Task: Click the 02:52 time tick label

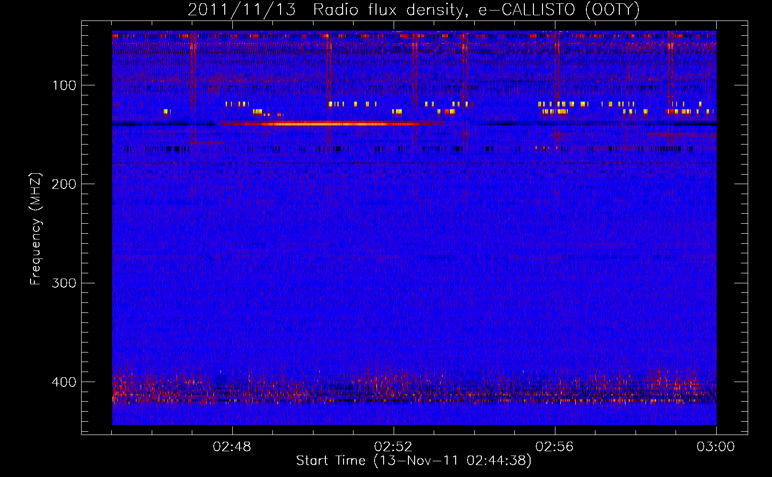Action: (393, 447)
